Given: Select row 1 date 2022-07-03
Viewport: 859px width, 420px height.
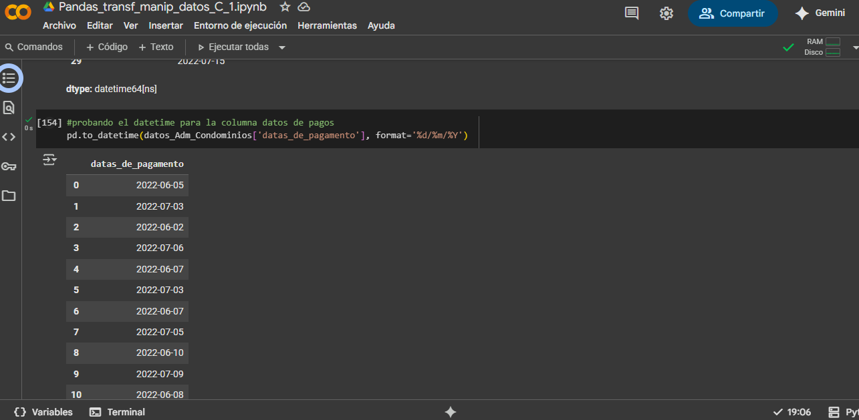Looking at the screenshot, I should tap(160, 206).
